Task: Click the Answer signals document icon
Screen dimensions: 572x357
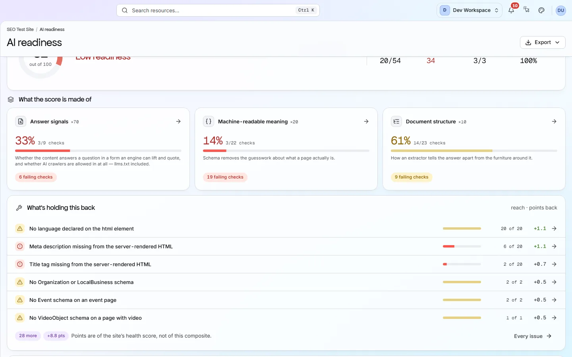Action: (x=21, y=121)
